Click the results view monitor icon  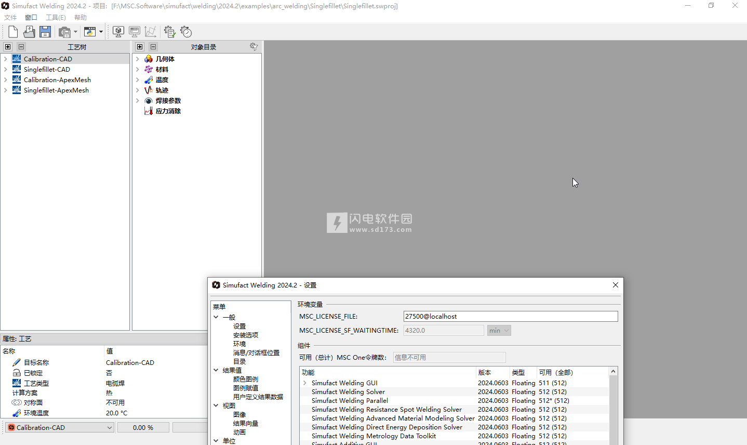coord(135,32)
